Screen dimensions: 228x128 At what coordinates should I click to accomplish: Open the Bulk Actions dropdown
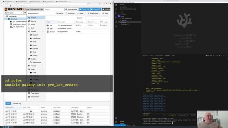94,14
